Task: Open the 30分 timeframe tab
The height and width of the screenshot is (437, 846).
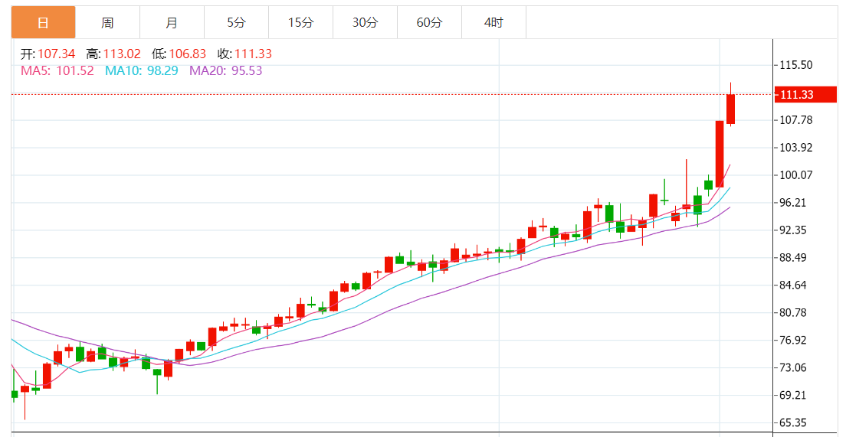Action: [365, 23]
